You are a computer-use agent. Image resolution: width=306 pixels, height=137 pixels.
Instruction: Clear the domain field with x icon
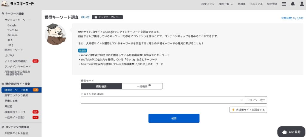click(241, 100)
